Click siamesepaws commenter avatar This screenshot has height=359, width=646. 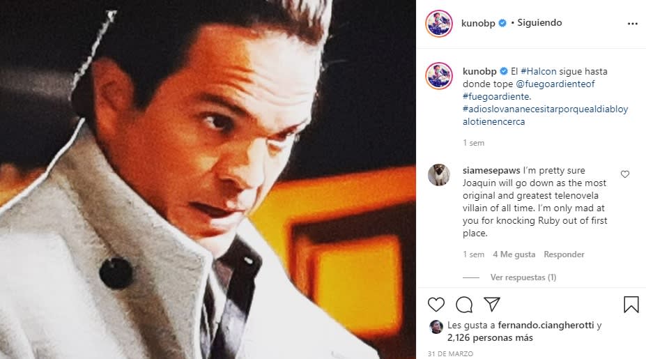pos(439,175)
